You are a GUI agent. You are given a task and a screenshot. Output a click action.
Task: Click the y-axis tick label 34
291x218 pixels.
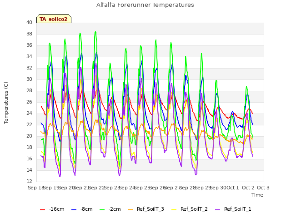29,56
